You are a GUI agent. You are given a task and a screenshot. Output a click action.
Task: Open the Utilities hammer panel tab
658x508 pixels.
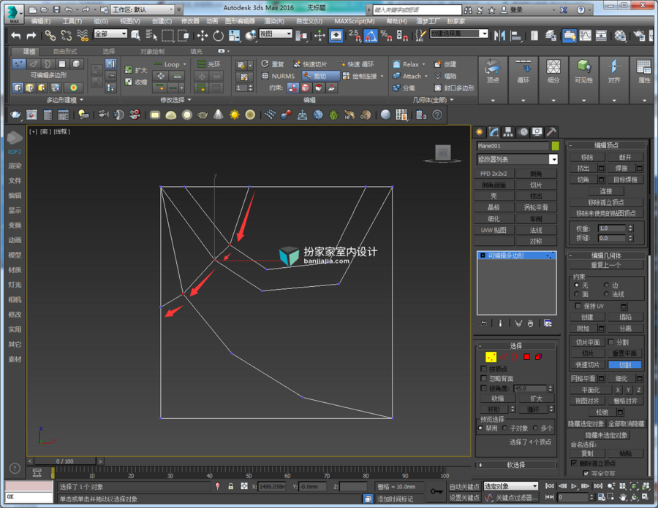click(551, 132)
